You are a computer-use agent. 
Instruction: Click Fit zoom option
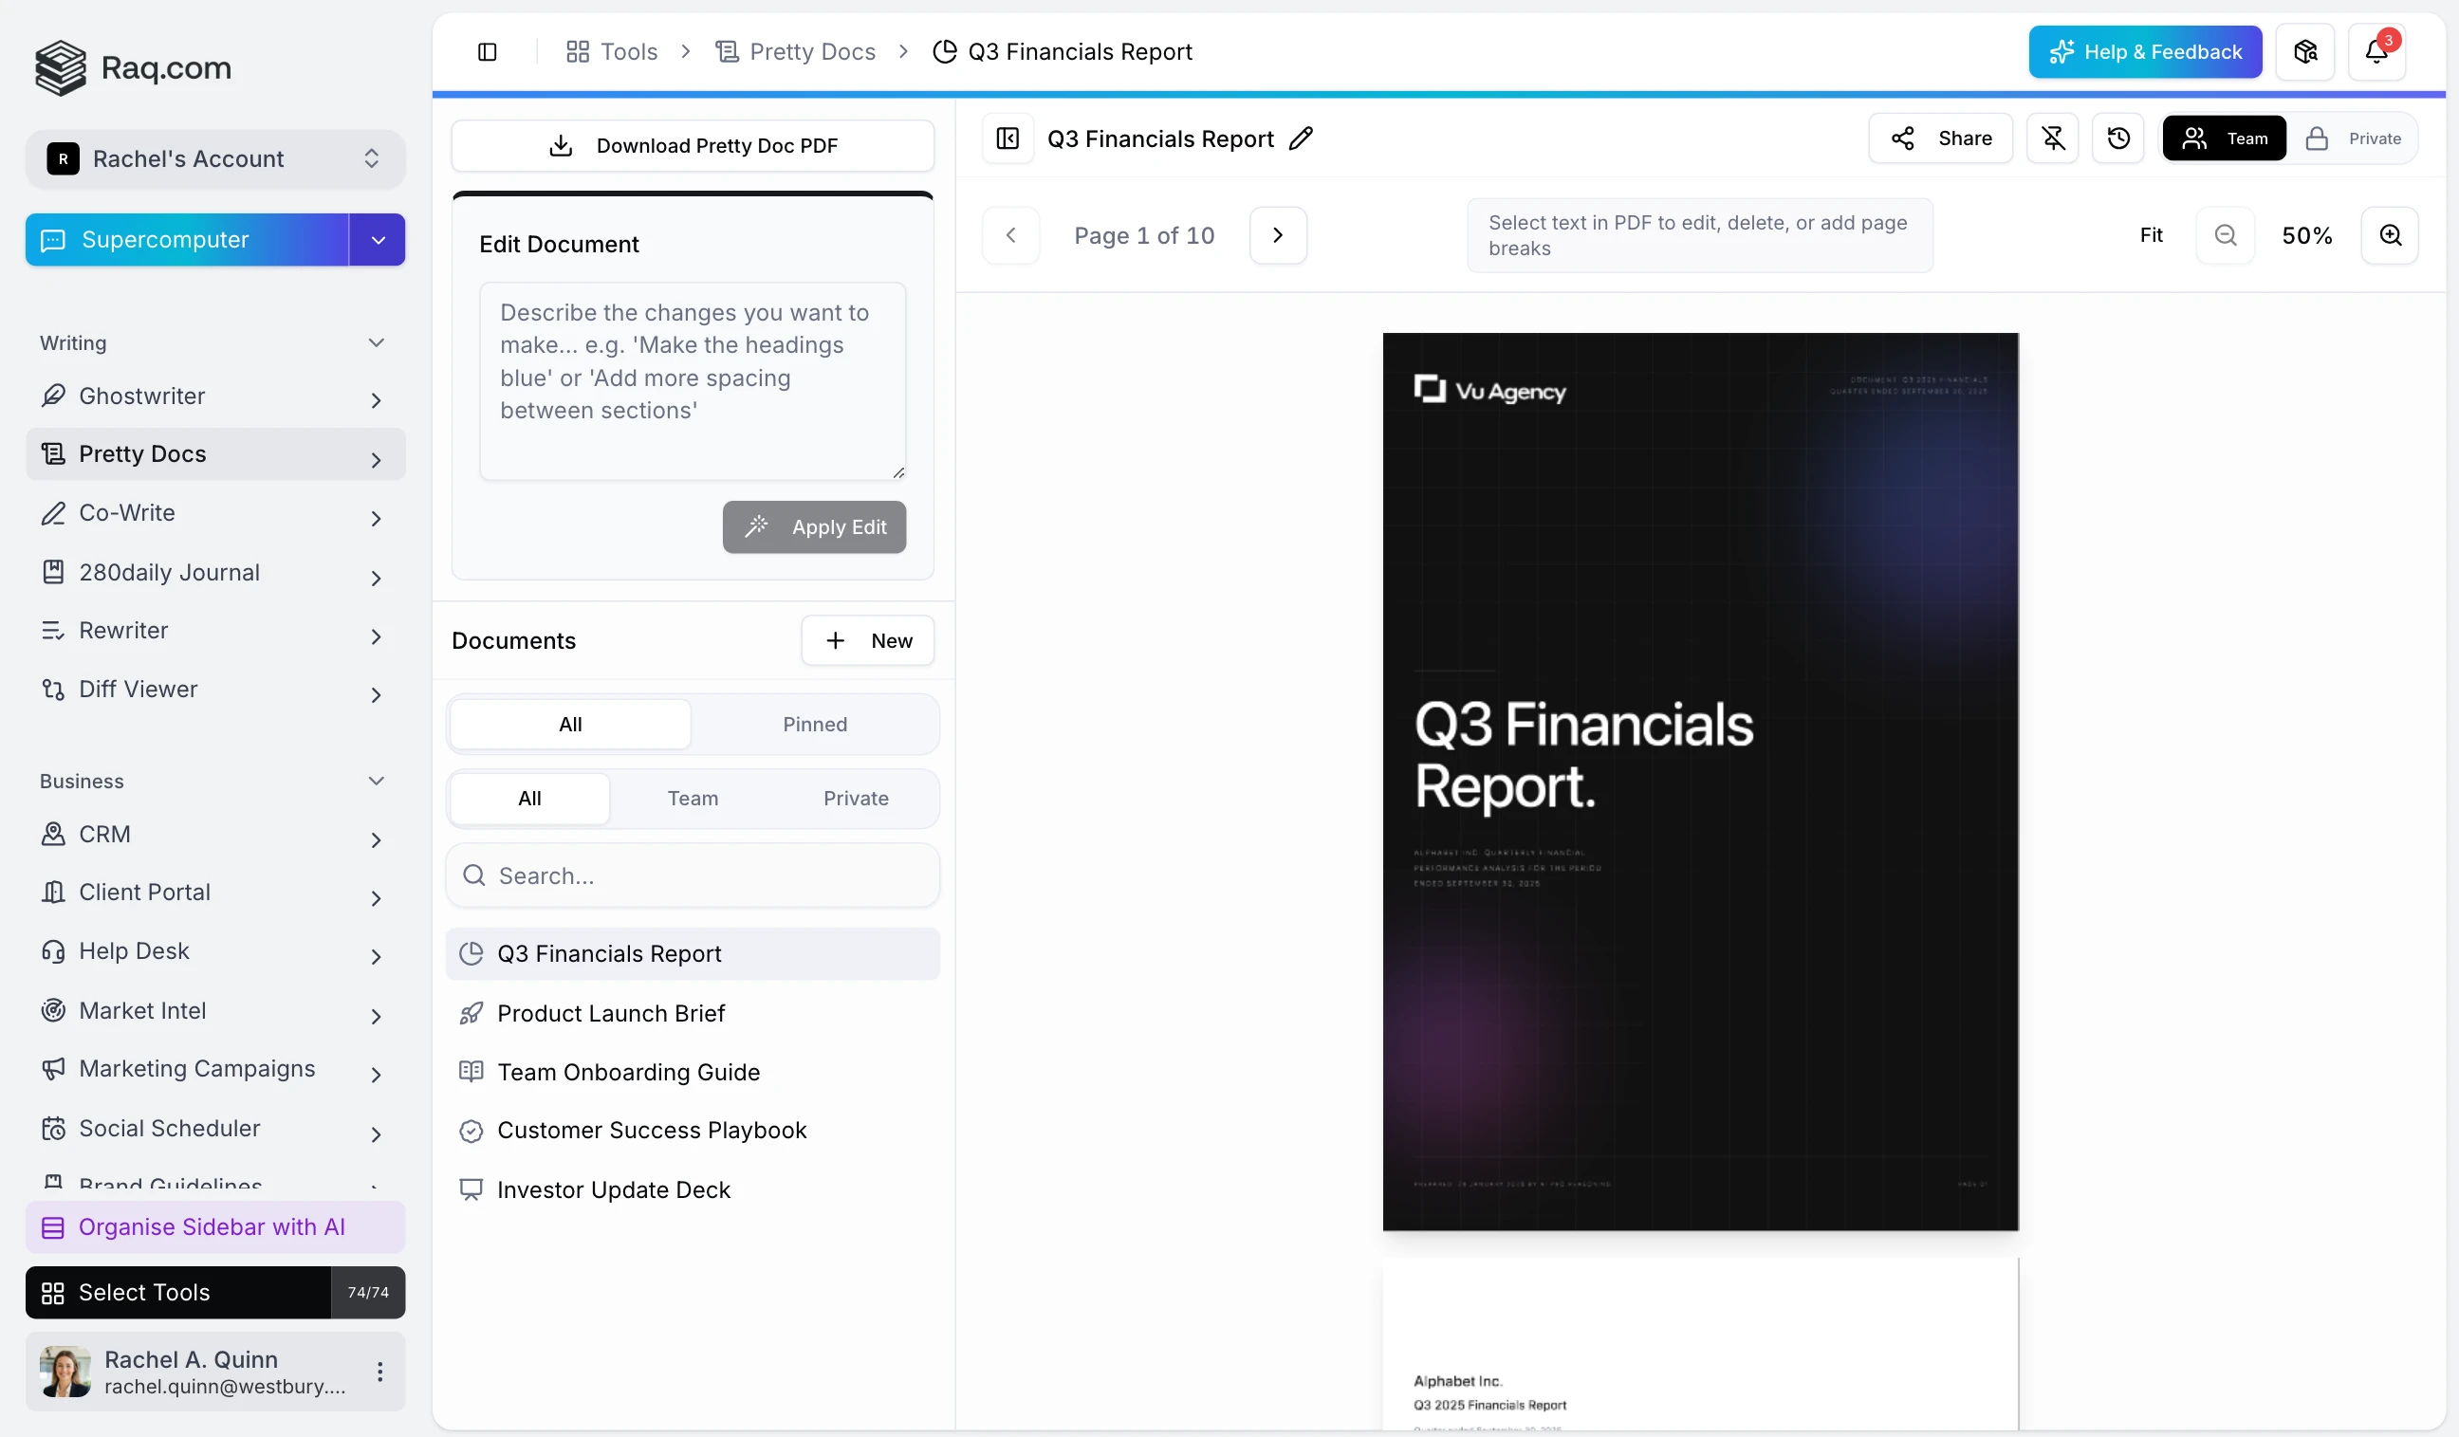point(2151,235)
